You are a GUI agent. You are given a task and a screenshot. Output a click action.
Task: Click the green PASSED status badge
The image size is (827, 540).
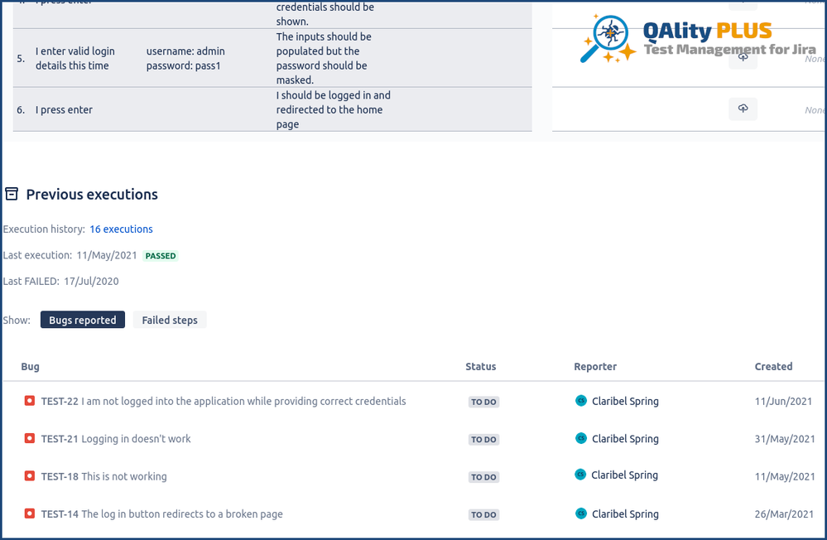pyautogui.click(x=160, y=255)
